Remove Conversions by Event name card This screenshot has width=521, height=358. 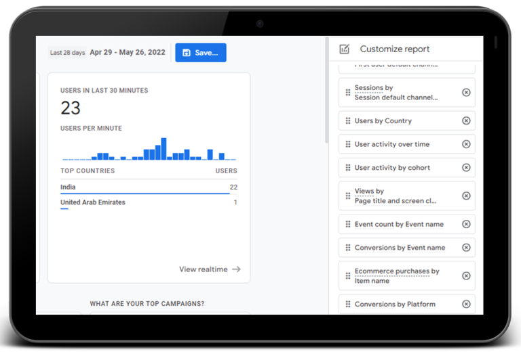pyautogui.click(x=466, y=248)
